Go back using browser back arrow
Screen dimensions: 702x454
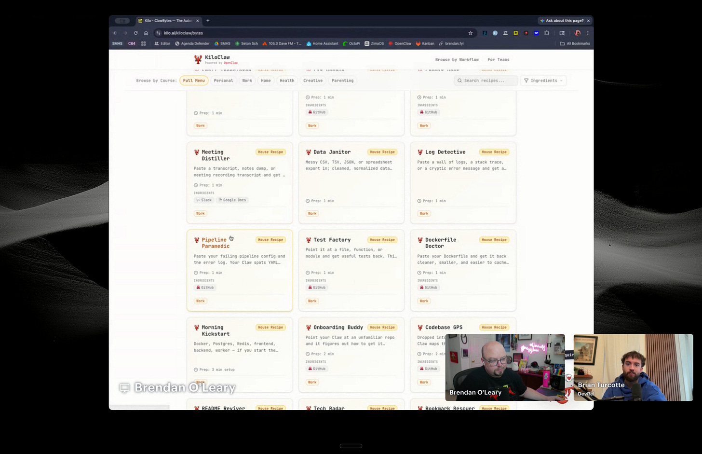pyautogui.click(x=115, y=33)
